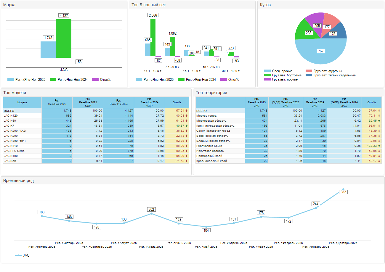Click the 382 data point for Декабрь 2024
385x272 pixels.
point(343,189)
